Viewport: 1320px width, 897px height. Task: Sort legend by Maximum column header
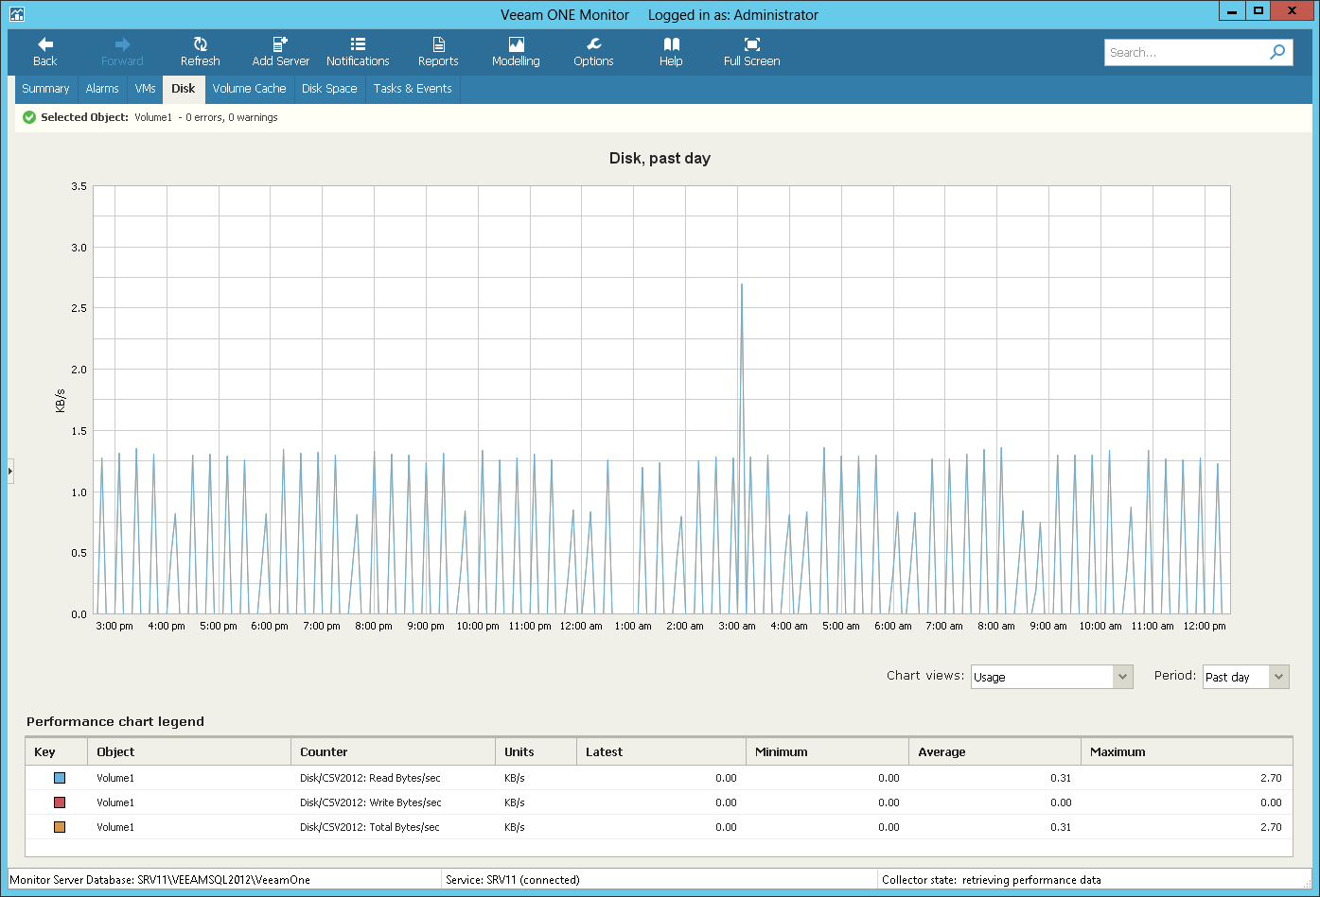click(1187, 752)
